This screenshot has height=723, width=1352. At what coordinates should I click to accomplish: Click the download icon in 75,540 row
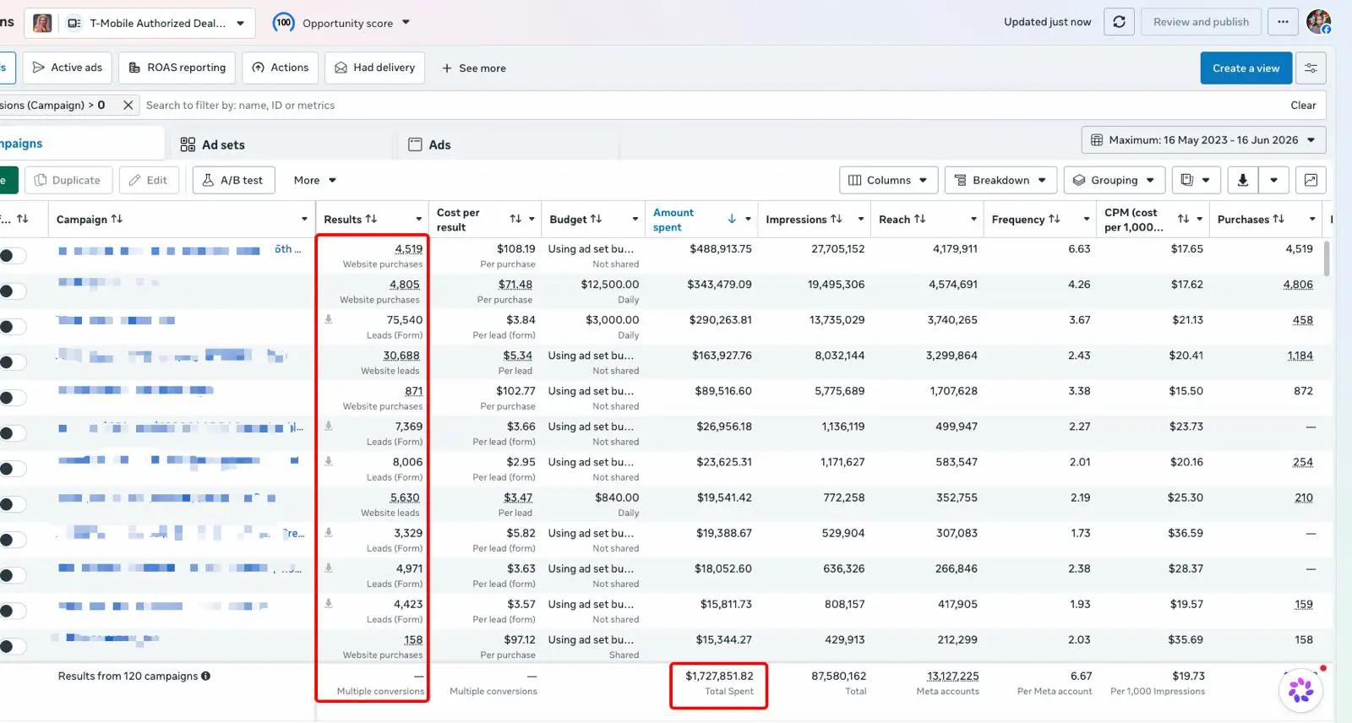(x=329, y=319)
